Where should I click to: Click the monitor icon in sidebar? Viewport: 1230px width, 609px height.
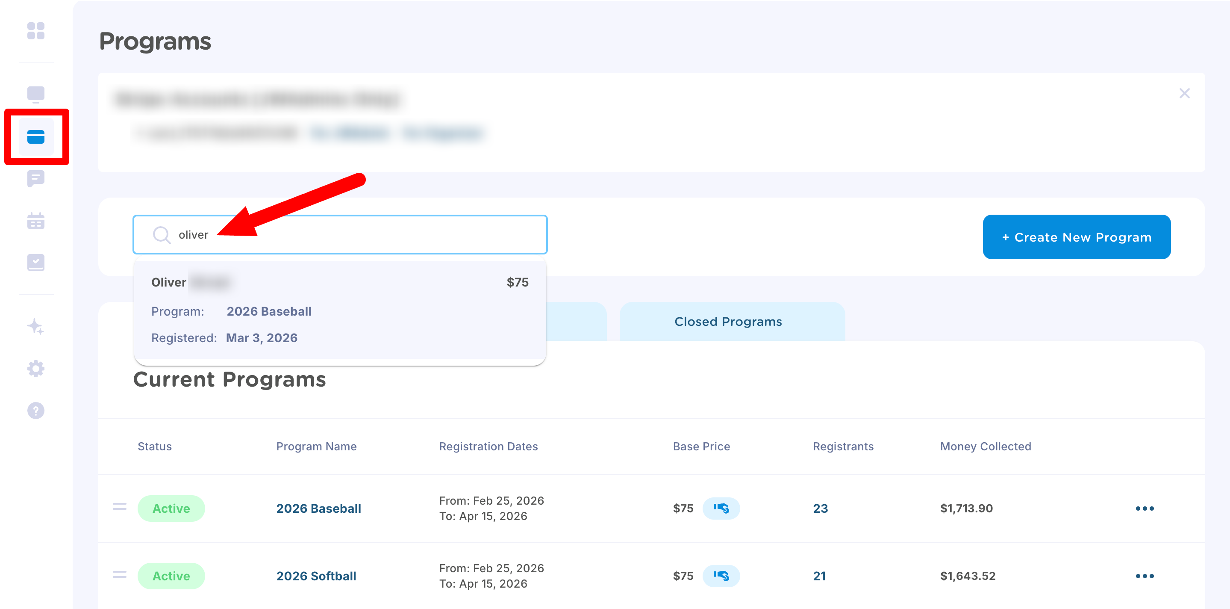(36, 95)
